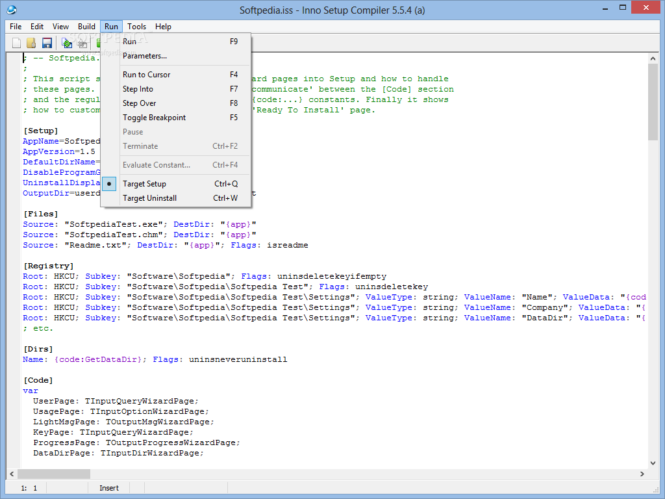Click the Open file folder icon

pos(31,43)
